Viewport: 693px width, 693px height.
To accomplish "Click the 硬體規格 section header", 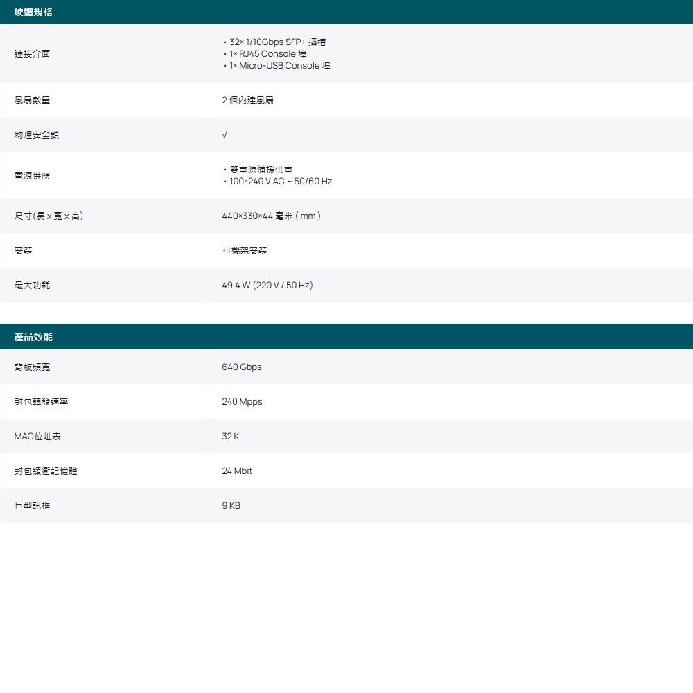I will [346, 12].
